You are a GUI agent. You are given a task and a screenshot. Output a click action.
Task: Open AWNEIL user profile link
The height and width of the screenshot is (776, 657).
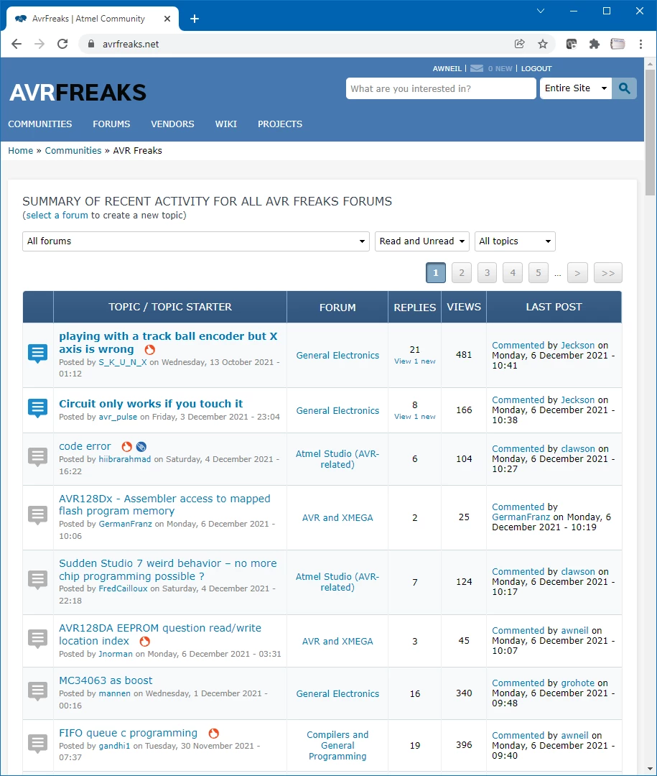(x=447, y=69)
